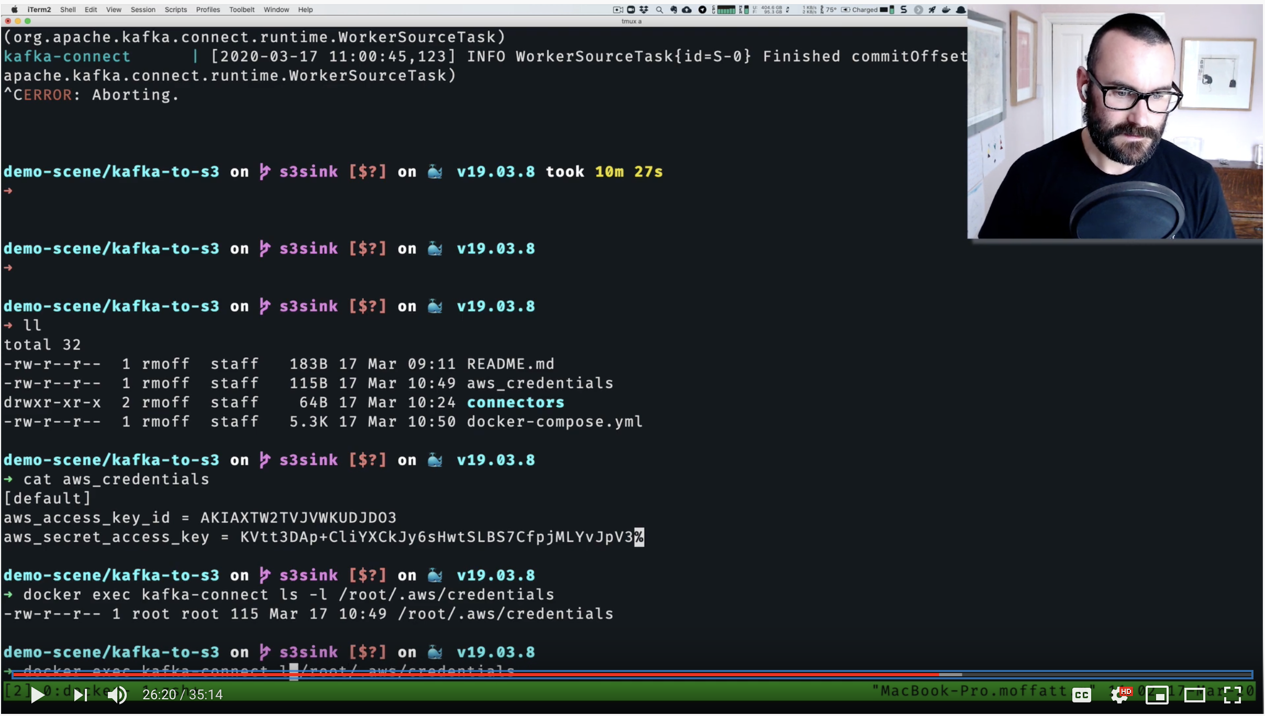
Task: Skip to the next video
Action: [x=80, y=695]
